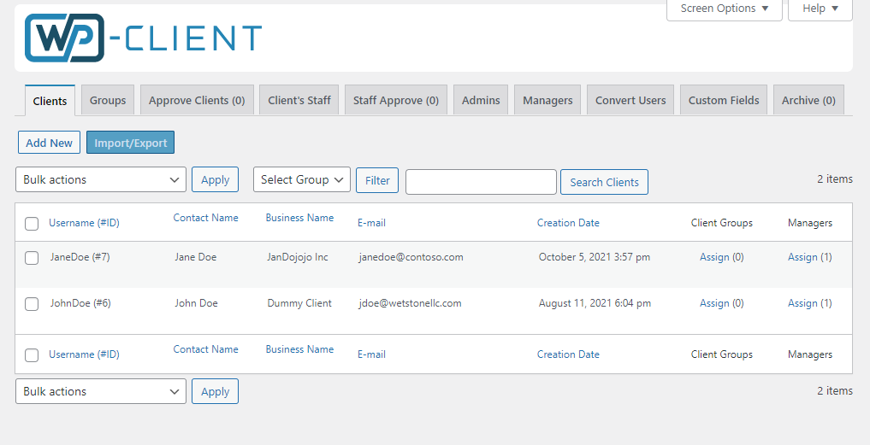Click date August 11, 2021 6:04 pm

click(x=595, y=303)
